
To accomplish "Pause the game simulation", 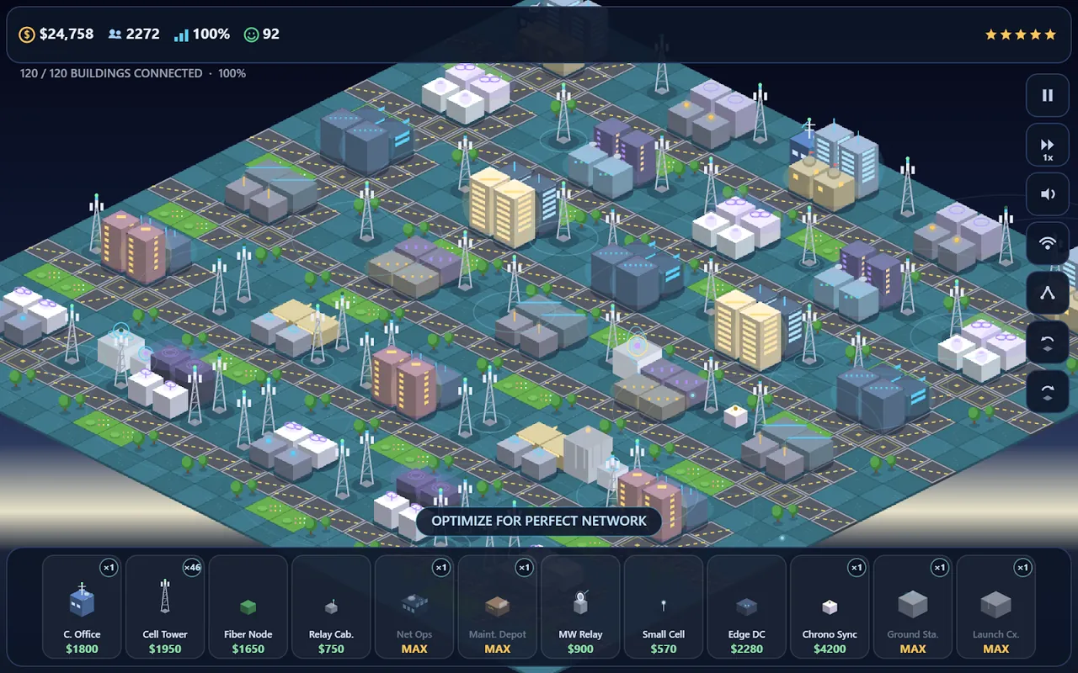I will point(1048,95).
